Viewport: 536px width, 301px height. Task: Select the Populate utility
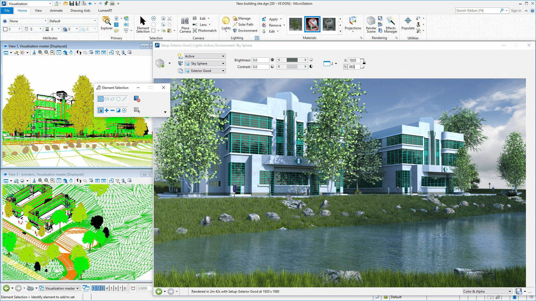pos(408,24)
